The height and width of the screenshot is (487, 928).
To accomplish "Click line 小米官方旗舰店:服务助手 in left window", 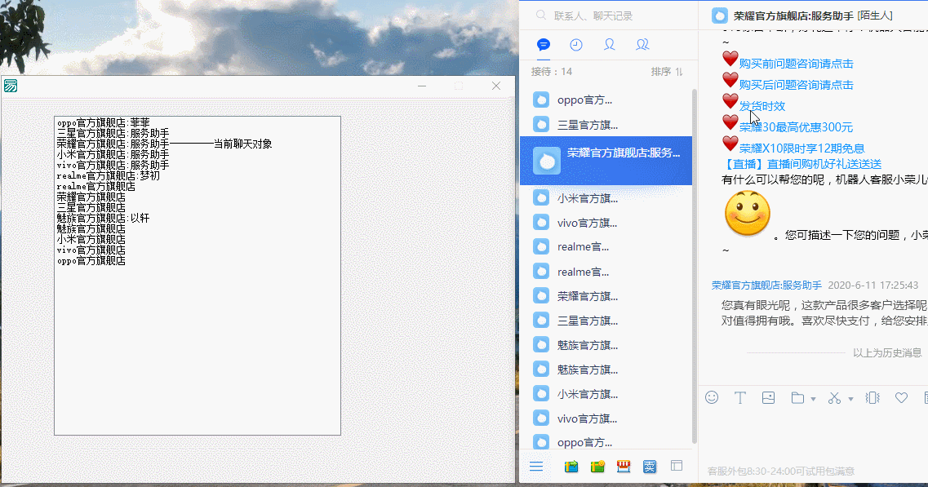I will [113, 154].
